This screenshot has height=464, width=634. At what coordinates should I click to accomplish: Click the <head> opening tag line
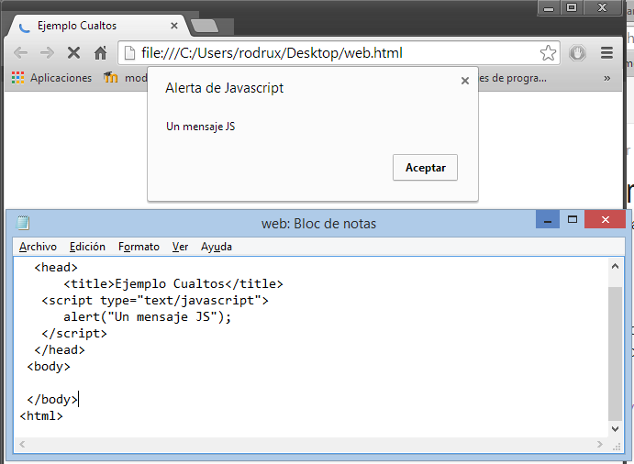[56, 267]
